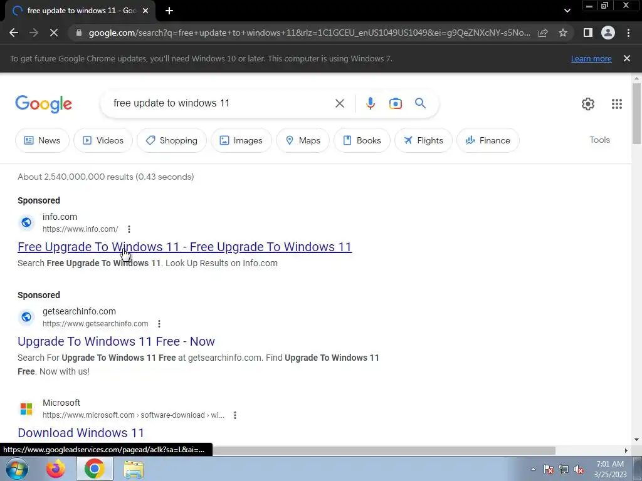Viewport: 642px width, 481px height.
Task: Click the share page icon in address bar
Action: click(x=543, y=33)
